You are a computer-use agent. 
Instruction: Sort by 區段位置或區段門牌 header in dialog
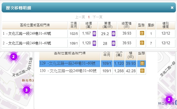click(x=35, y=25)
